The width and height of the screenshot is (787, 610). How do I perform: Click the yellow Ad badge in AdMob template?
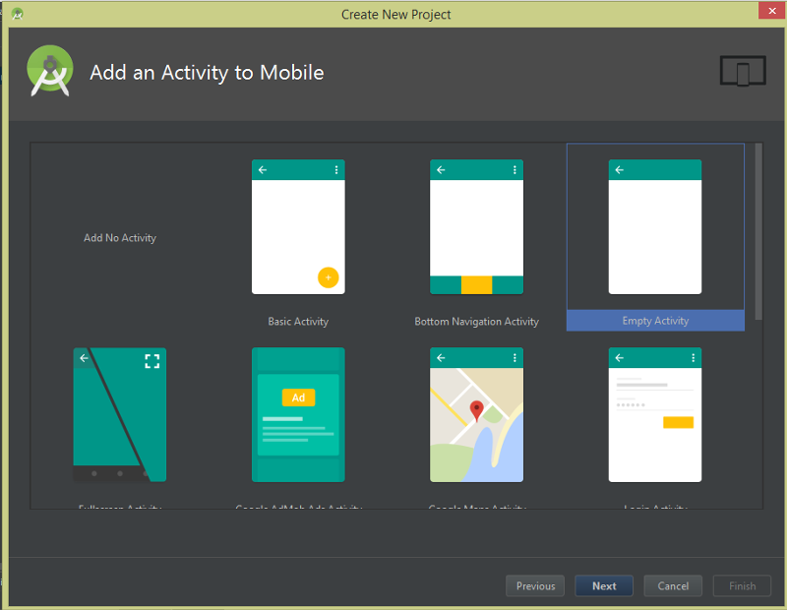click(298, 397)
